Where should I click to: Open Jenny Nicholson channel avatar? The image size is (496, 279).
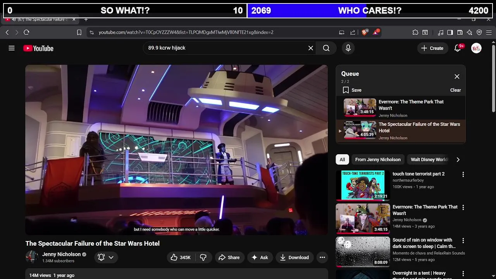click(x=32, y=257)
